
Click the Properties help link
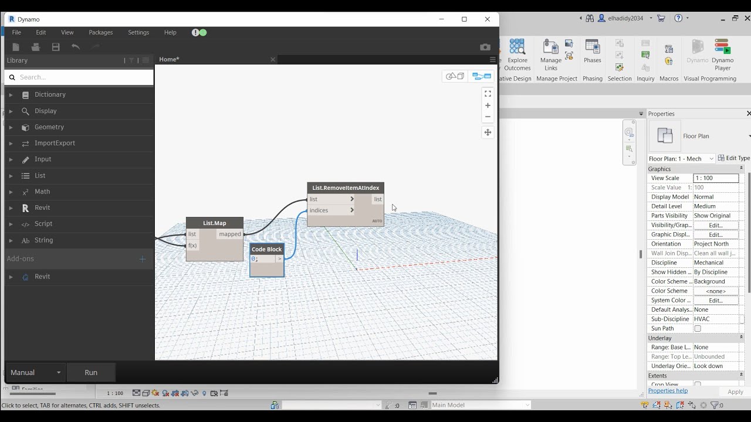[x=668, y=391]
